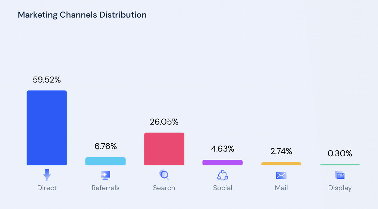Screen dimensions: 378x209
Task: Click the Referrals monitor arrow icon
Action: 105,175
